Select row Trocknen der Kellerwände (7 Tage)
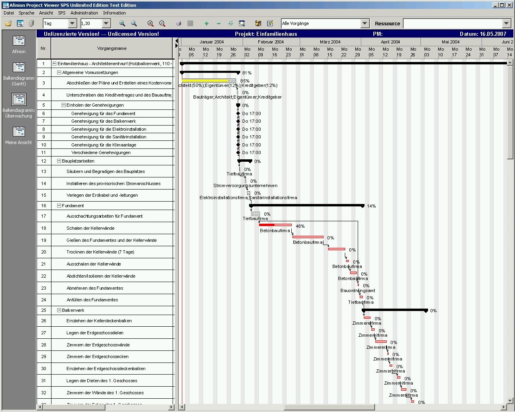The width and height of the screenshot is (515, 412). click(x=105, y=252)
